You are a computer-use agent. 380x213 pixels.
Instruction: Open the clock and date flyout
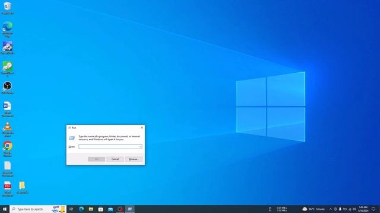pyautogui.click(x=363, y=209)
